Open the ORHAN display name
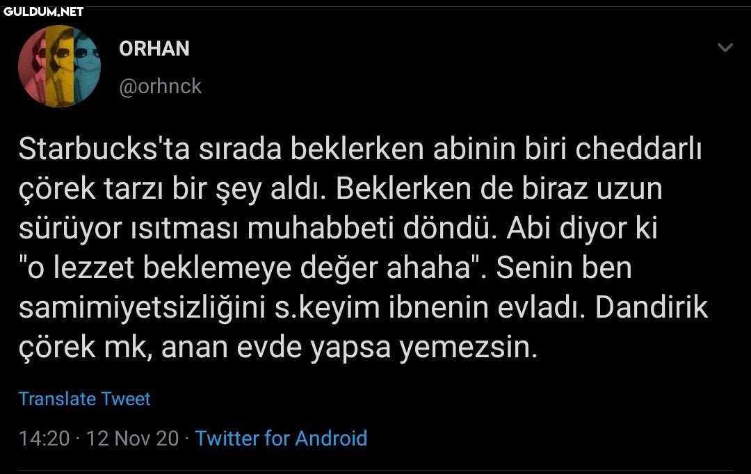Viewport: 751px width, 474px height. (154, 49)
